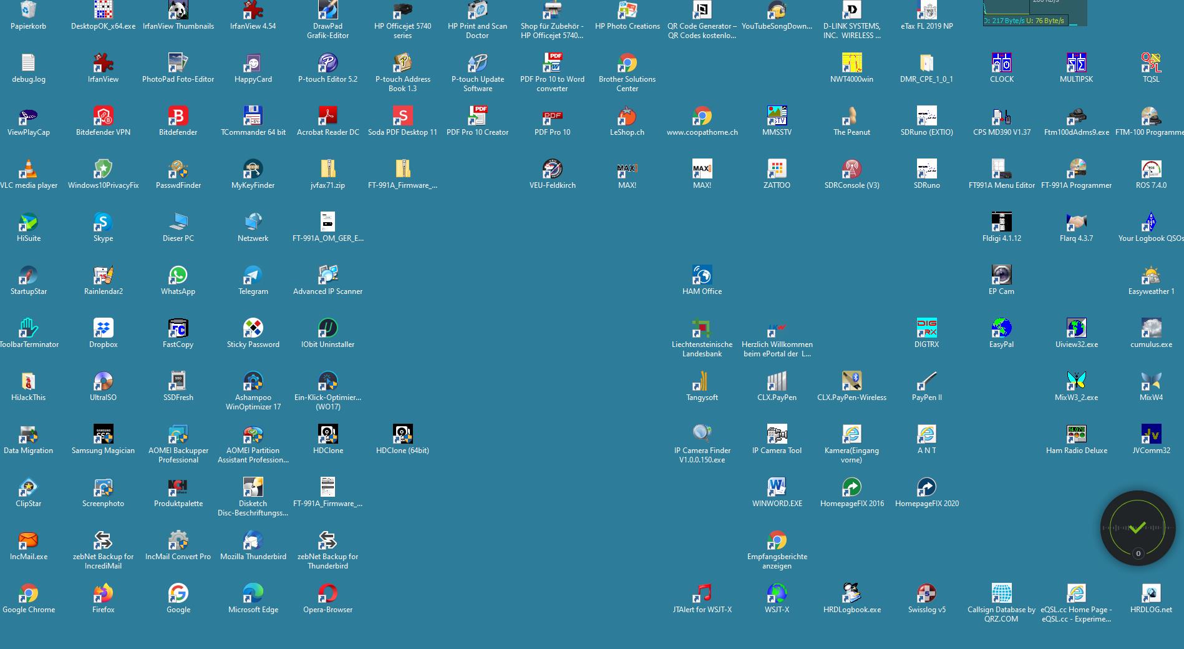Viewport: 1184px width, 649px height.
Task: Launch Skype desktop shortcut
Action: 104,222
